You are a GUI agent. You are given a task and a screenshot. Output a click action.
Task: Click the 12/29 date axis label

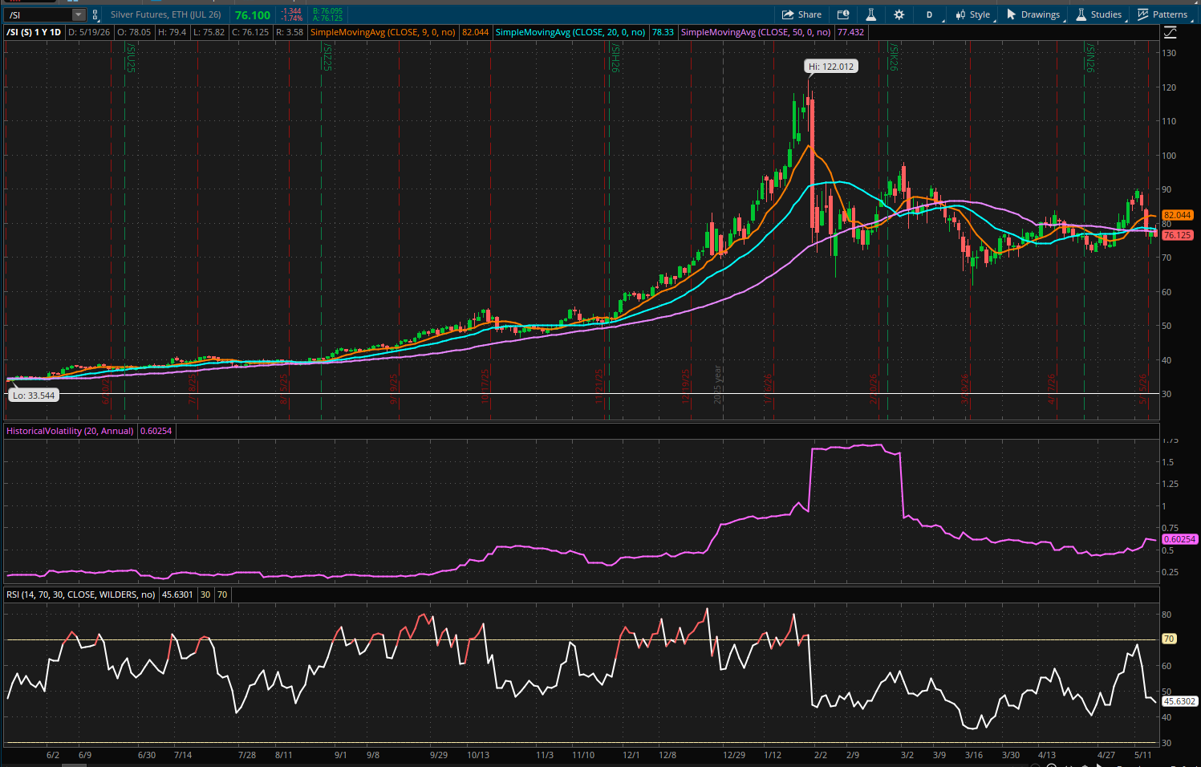(734, 755)
